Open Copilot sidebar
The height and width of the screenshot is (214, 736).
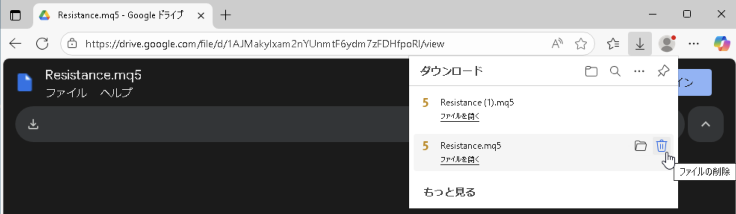[x=722, y=44]
